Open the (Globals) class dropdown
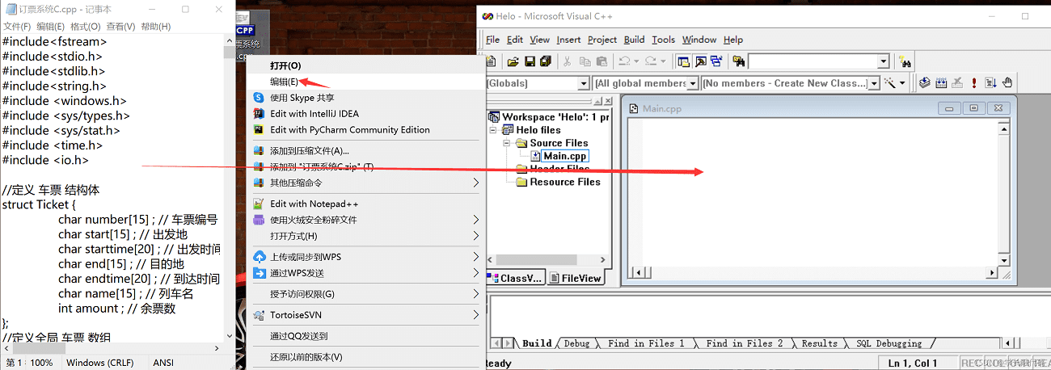Image resolution: width=1051 pixels, height=370 pixels. click(583, 83)
